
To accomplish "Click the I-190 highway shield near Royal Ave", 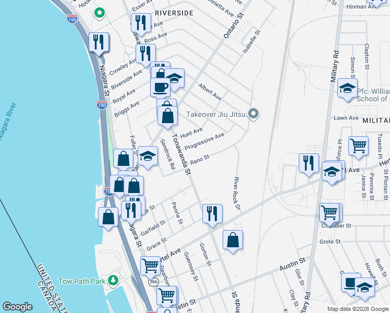I will (x=102, y=105).
